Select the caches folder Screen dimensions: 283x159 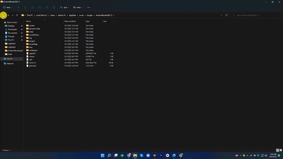click(32, 26)
